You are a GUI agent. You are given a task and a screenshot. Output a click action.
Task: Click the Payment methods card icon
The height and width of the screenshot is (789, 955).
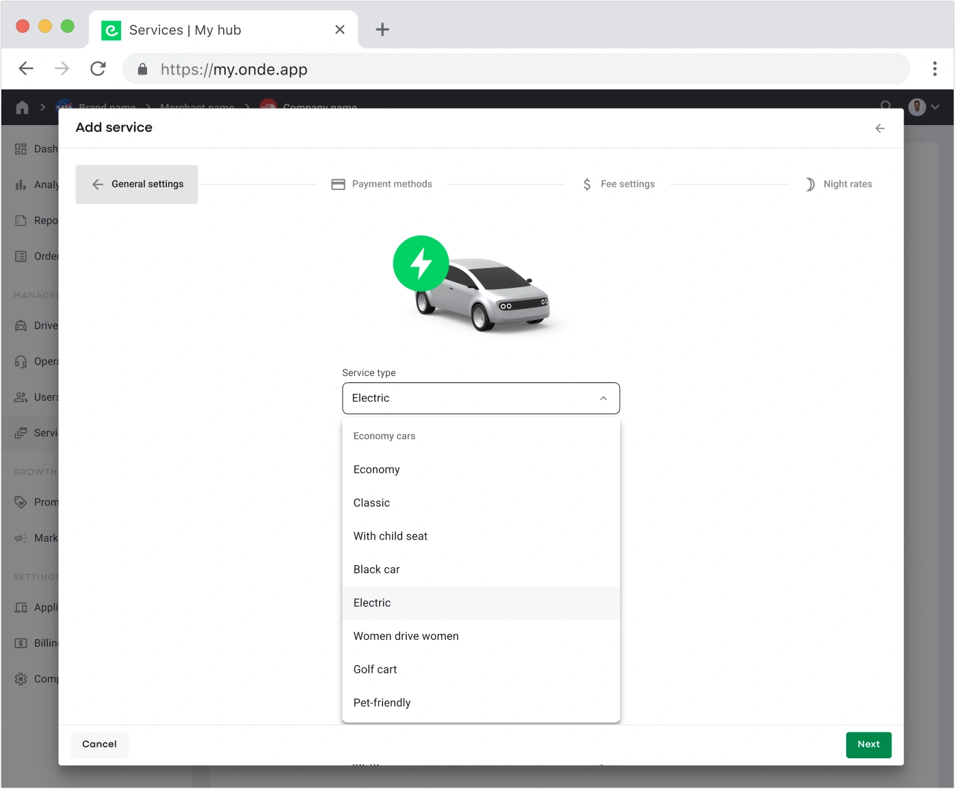coord(338,185)
